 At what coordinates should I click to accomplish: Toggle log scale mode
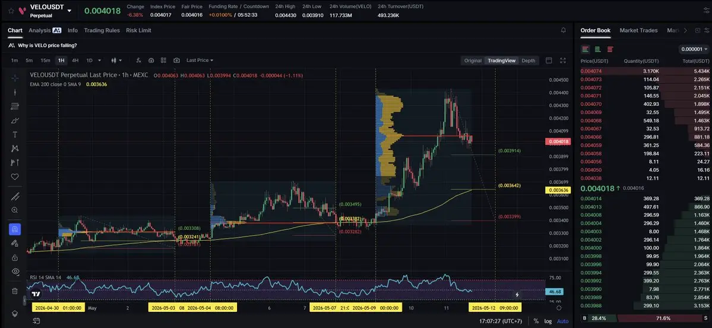click(x=548, y=321)
